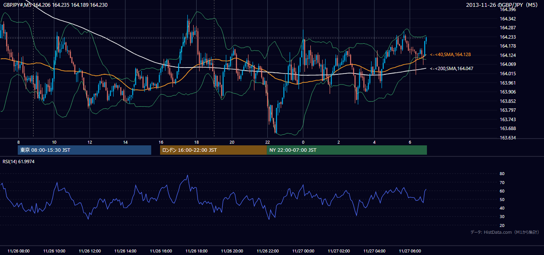
Task: Click price axis label 164.069
Action: (x=507, y=64)
